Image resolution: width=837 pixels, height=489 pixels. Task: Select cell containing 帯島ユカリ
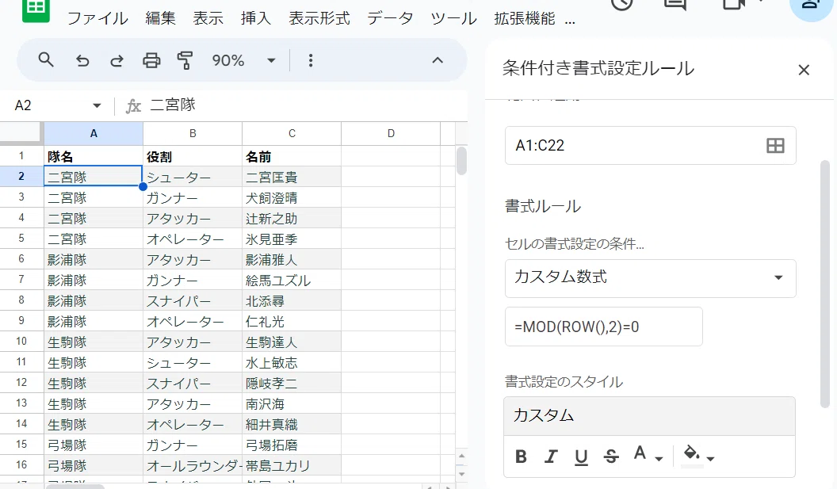pyautogui.click(x=292, y=465)
